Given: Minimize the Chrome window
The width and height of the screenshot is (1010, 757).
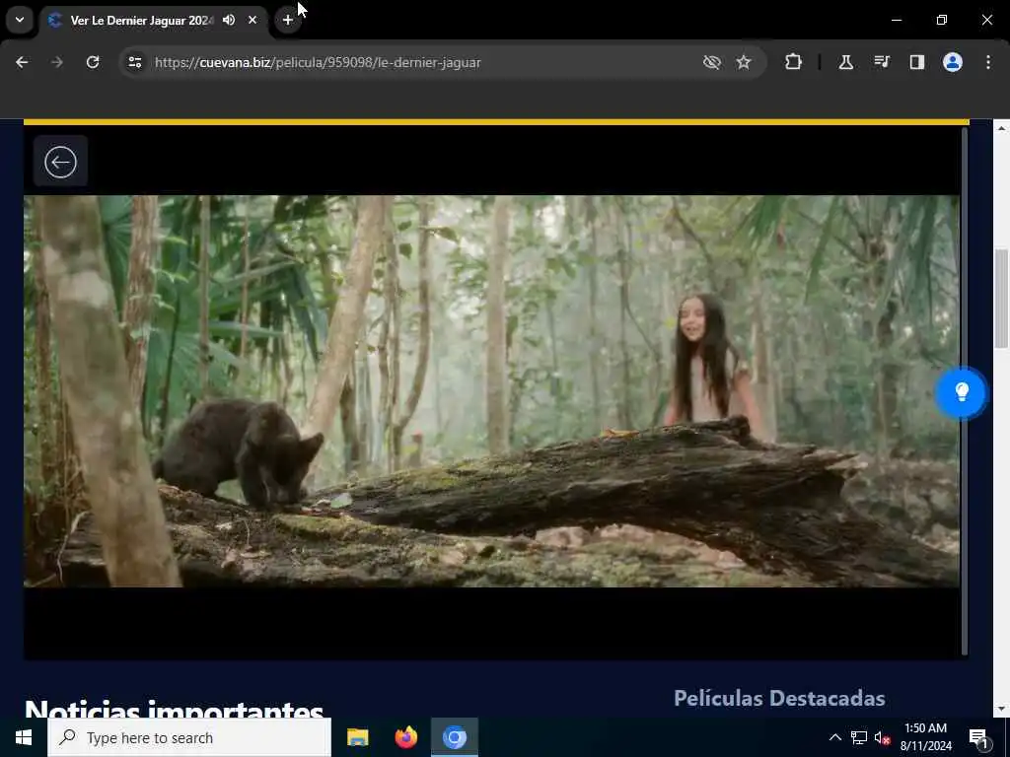Looking at the screenshot, I should tap(897, 20).
